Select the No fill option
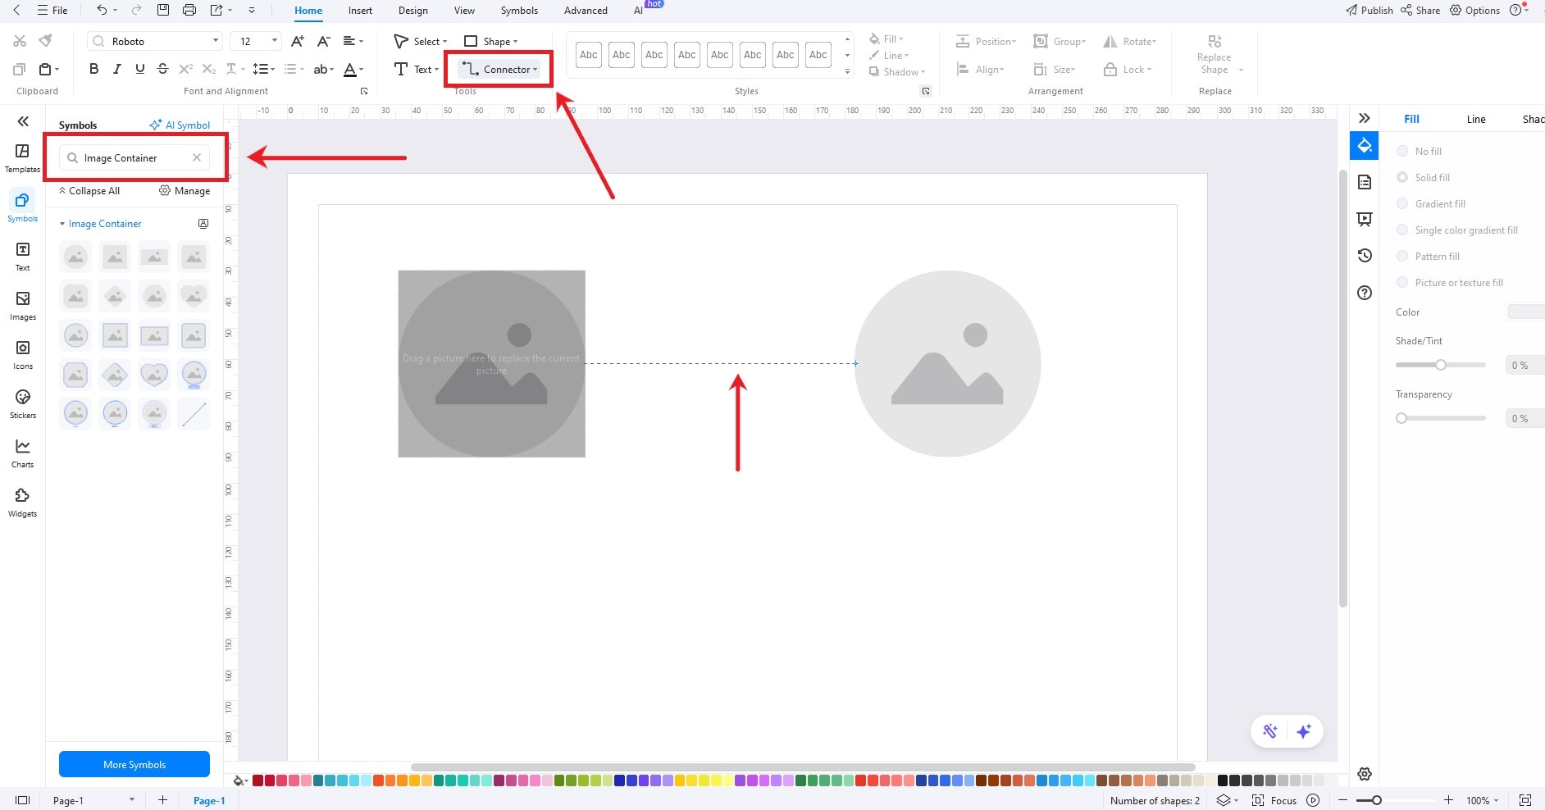The image size is (1545, 810). pyautogui.click(x=1420, y=151)
